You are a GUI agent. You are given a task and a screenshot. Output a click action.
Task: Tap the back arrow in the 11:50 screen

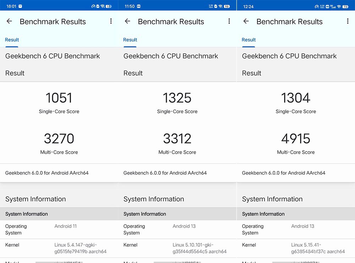tap(127, 21)
